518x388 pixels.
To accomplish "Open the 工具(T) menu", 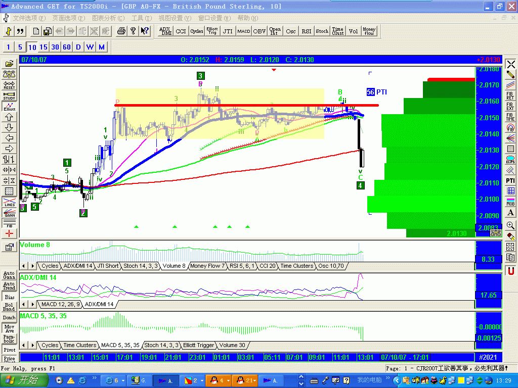I will (x=142, y=18).
